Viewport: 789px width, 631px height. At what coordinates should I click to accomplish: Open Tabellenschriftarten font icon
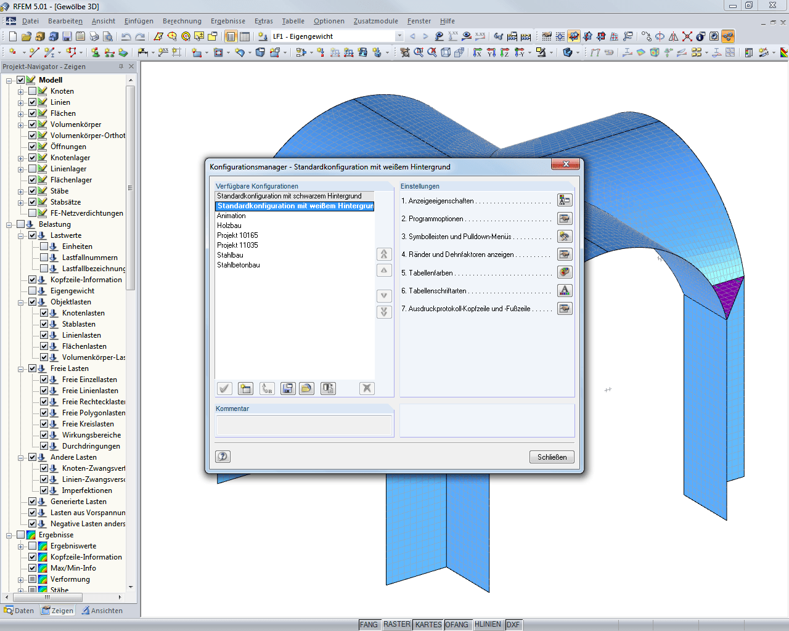[x=565, y=290]
